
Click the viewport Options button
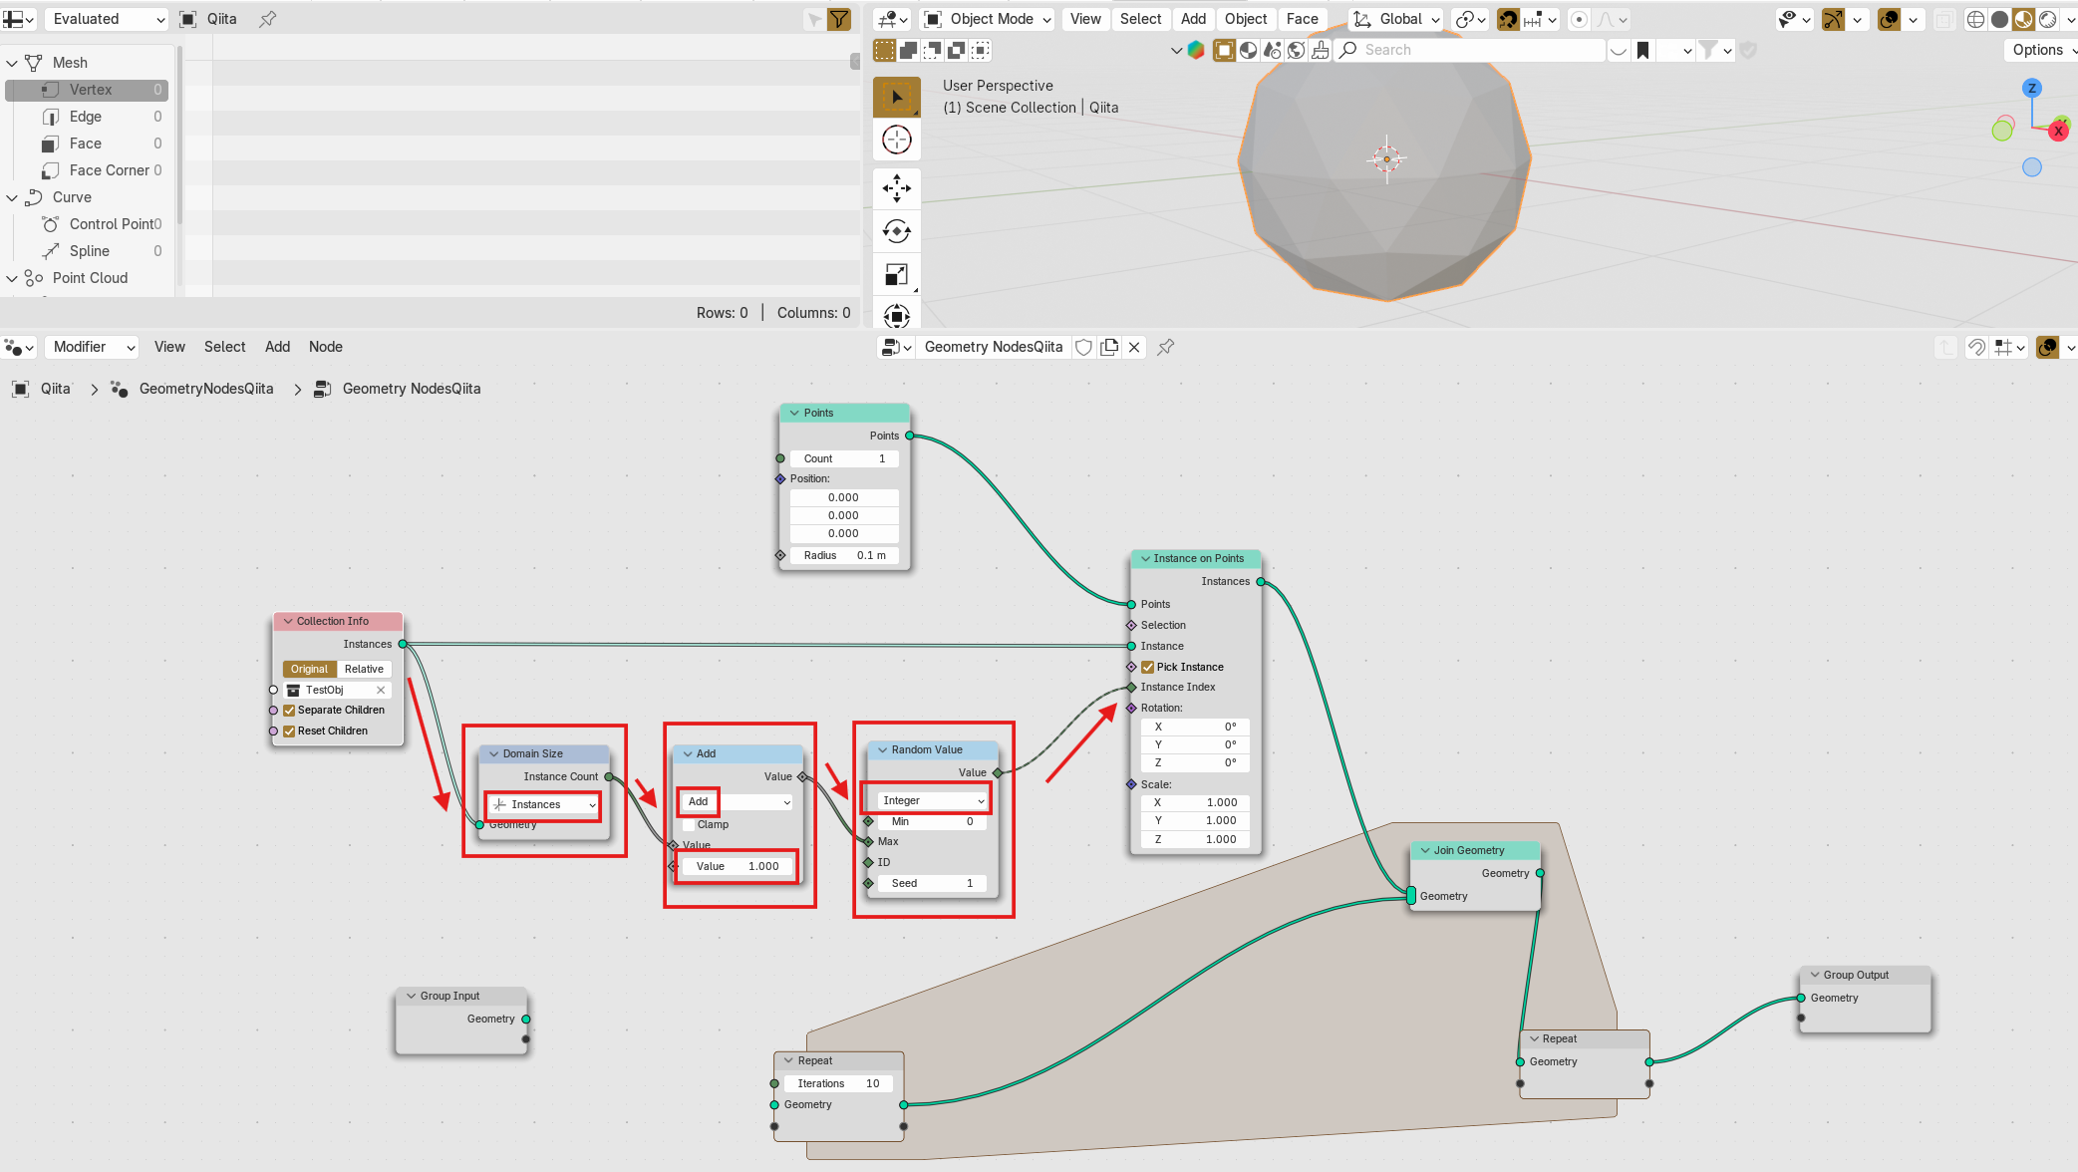coord(2038,50)
